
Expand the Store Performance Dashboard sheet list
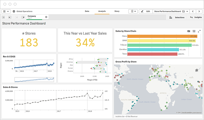(x=187, y=11)
